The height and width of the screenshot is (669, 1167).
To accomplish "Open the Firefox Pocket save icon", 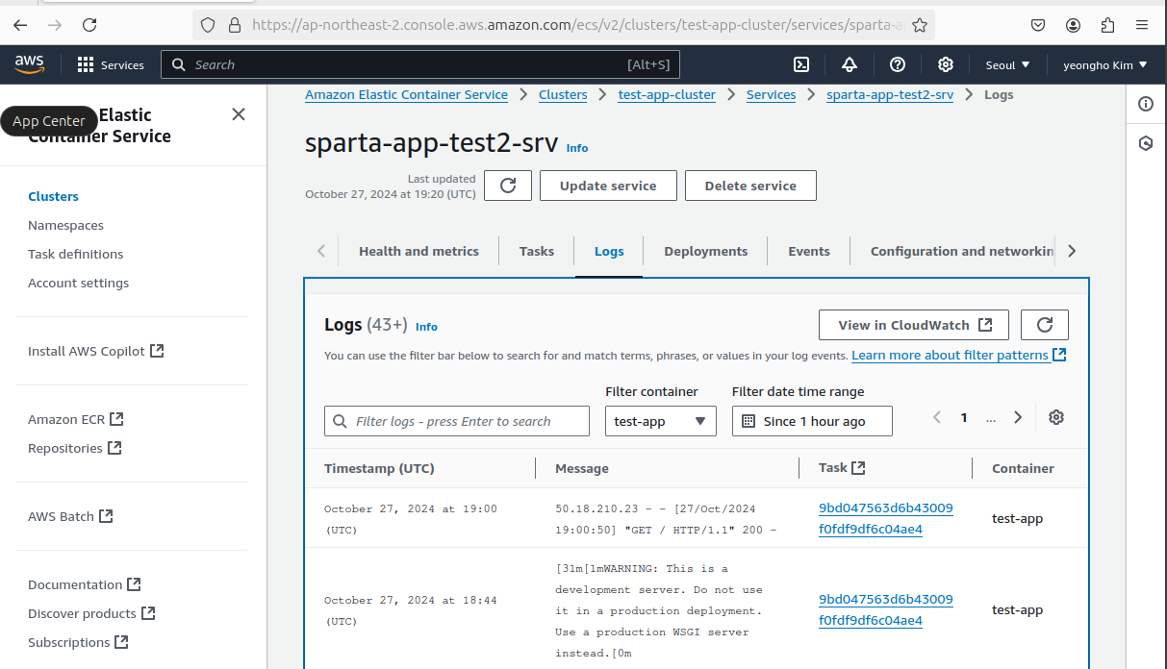I will coord(1038,25).
